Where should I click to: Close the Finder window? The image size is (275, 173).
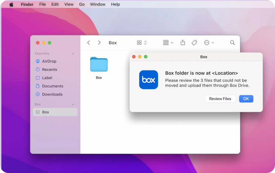pyautogui.click(x=38, y=43)
